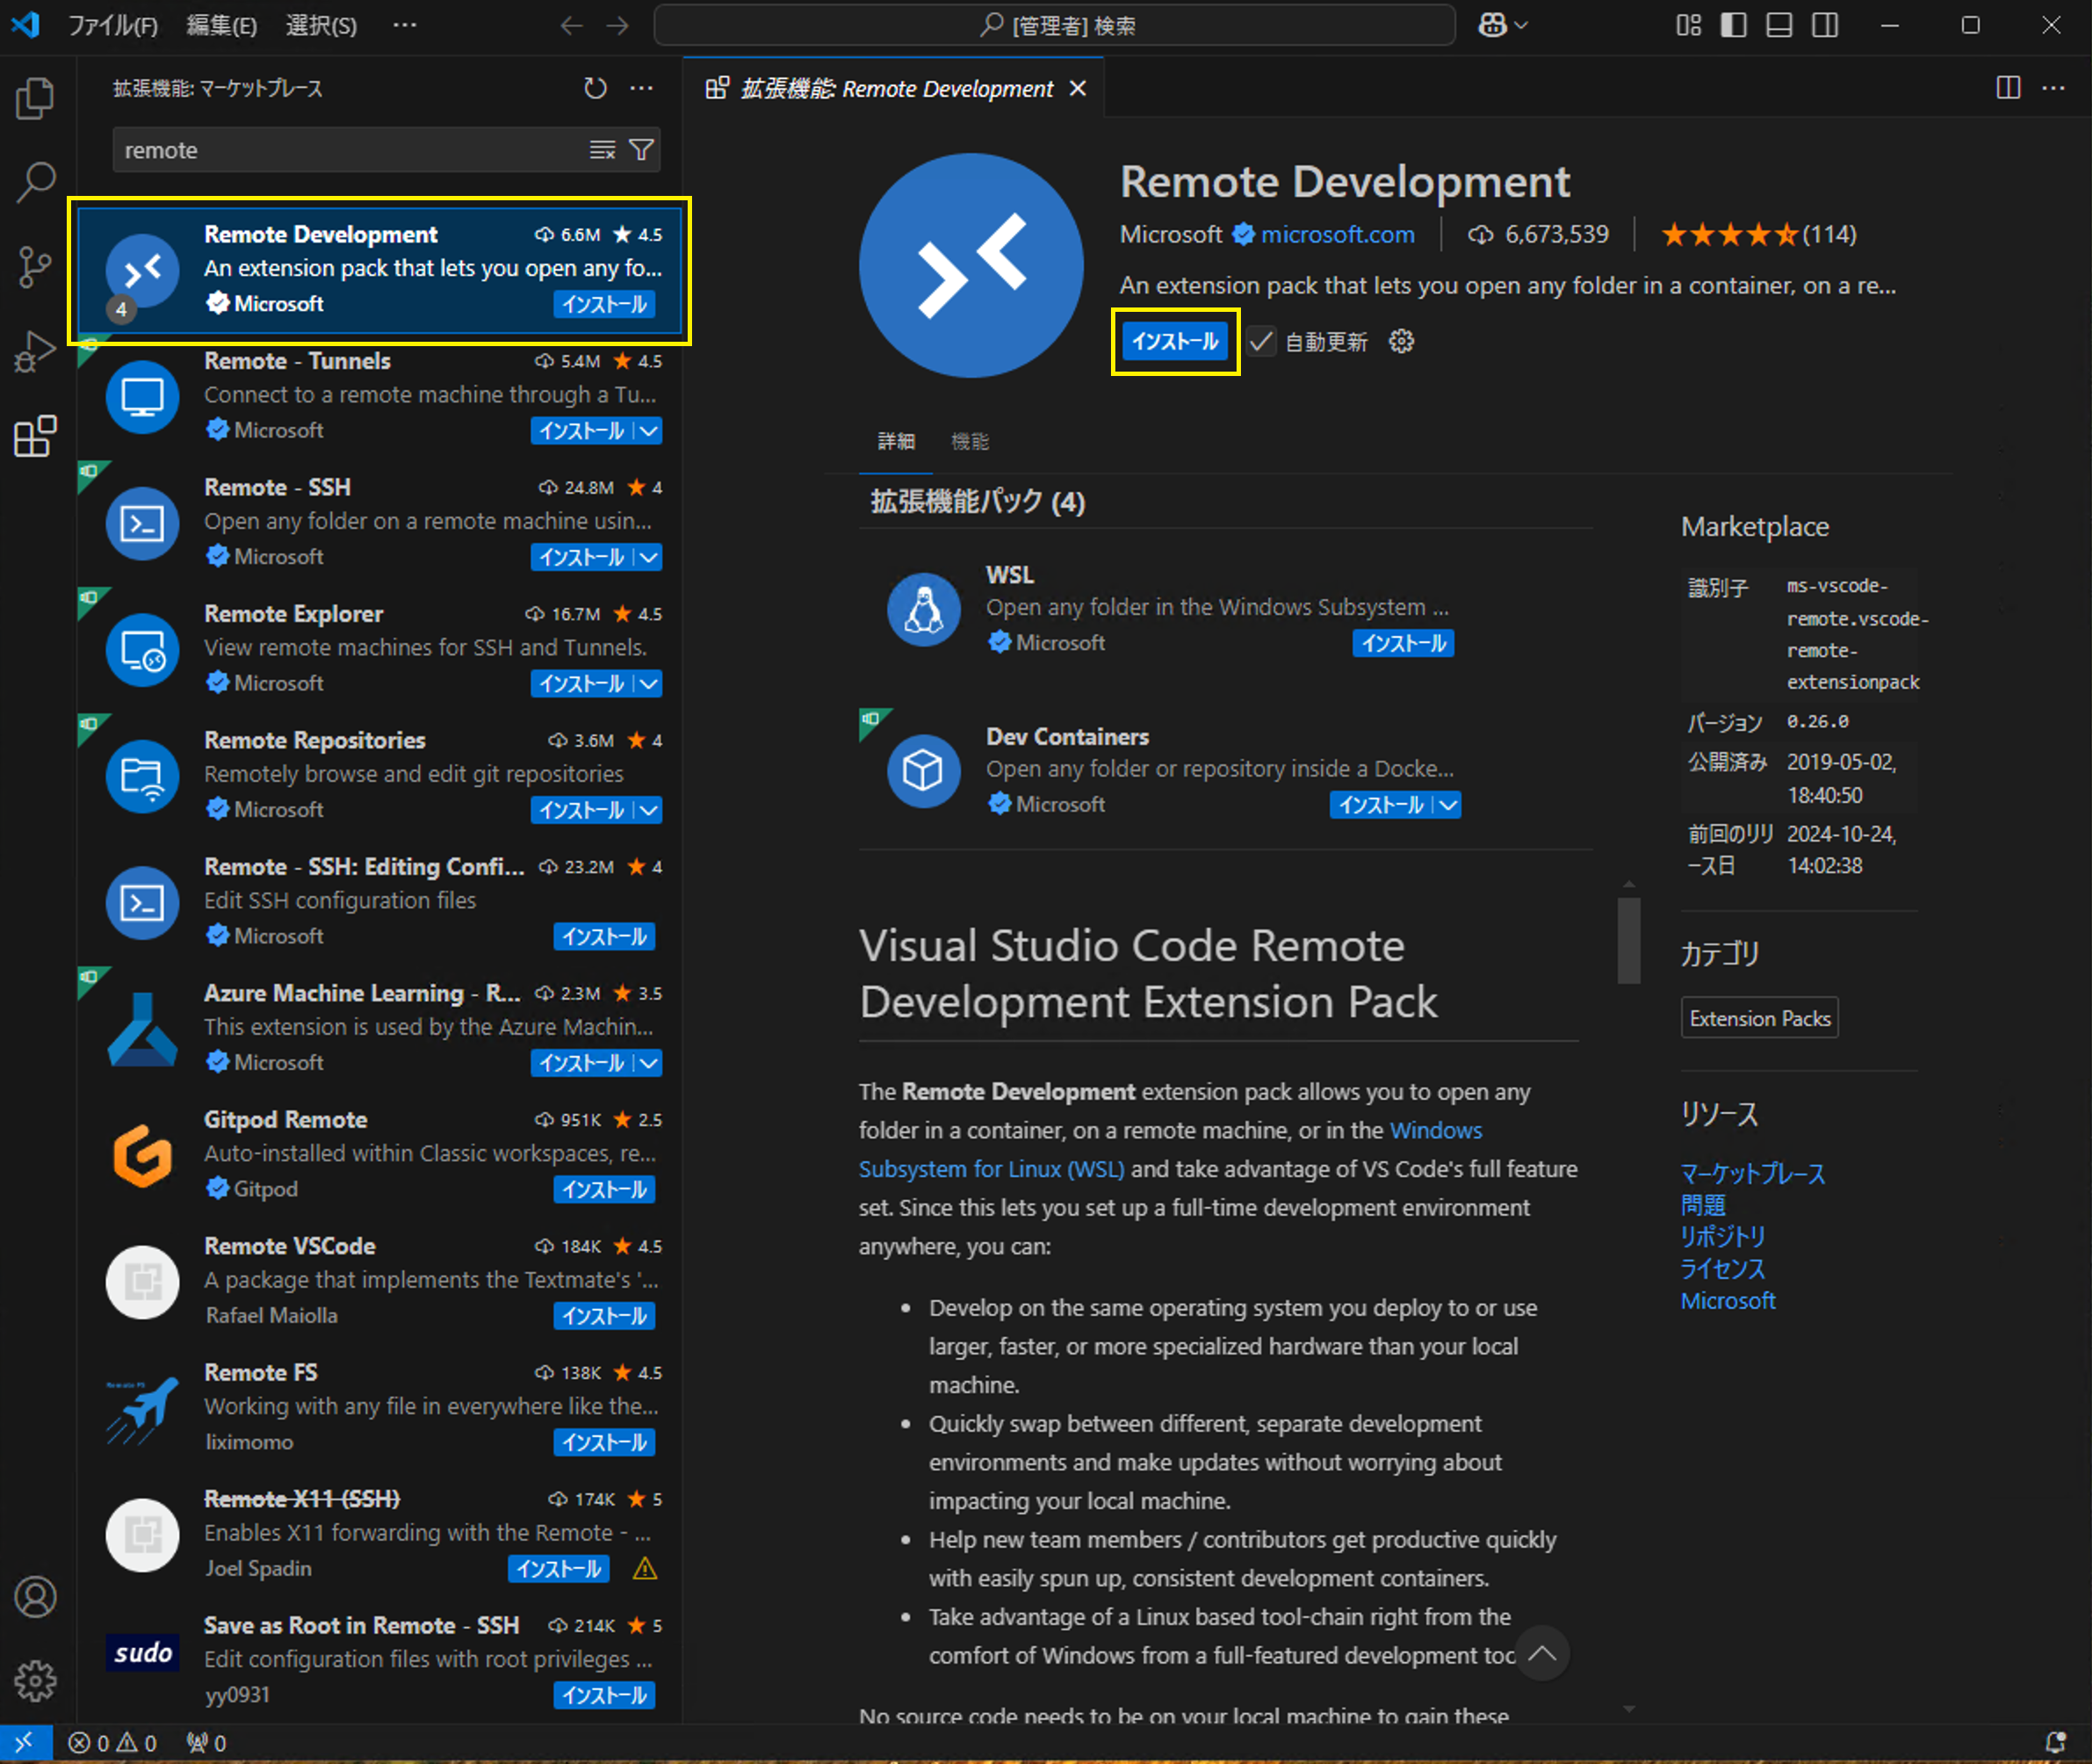This screenshot has width=2092, height=1764.
Task: Open errors and warnings in status bar
Action: coord(112,1743)
